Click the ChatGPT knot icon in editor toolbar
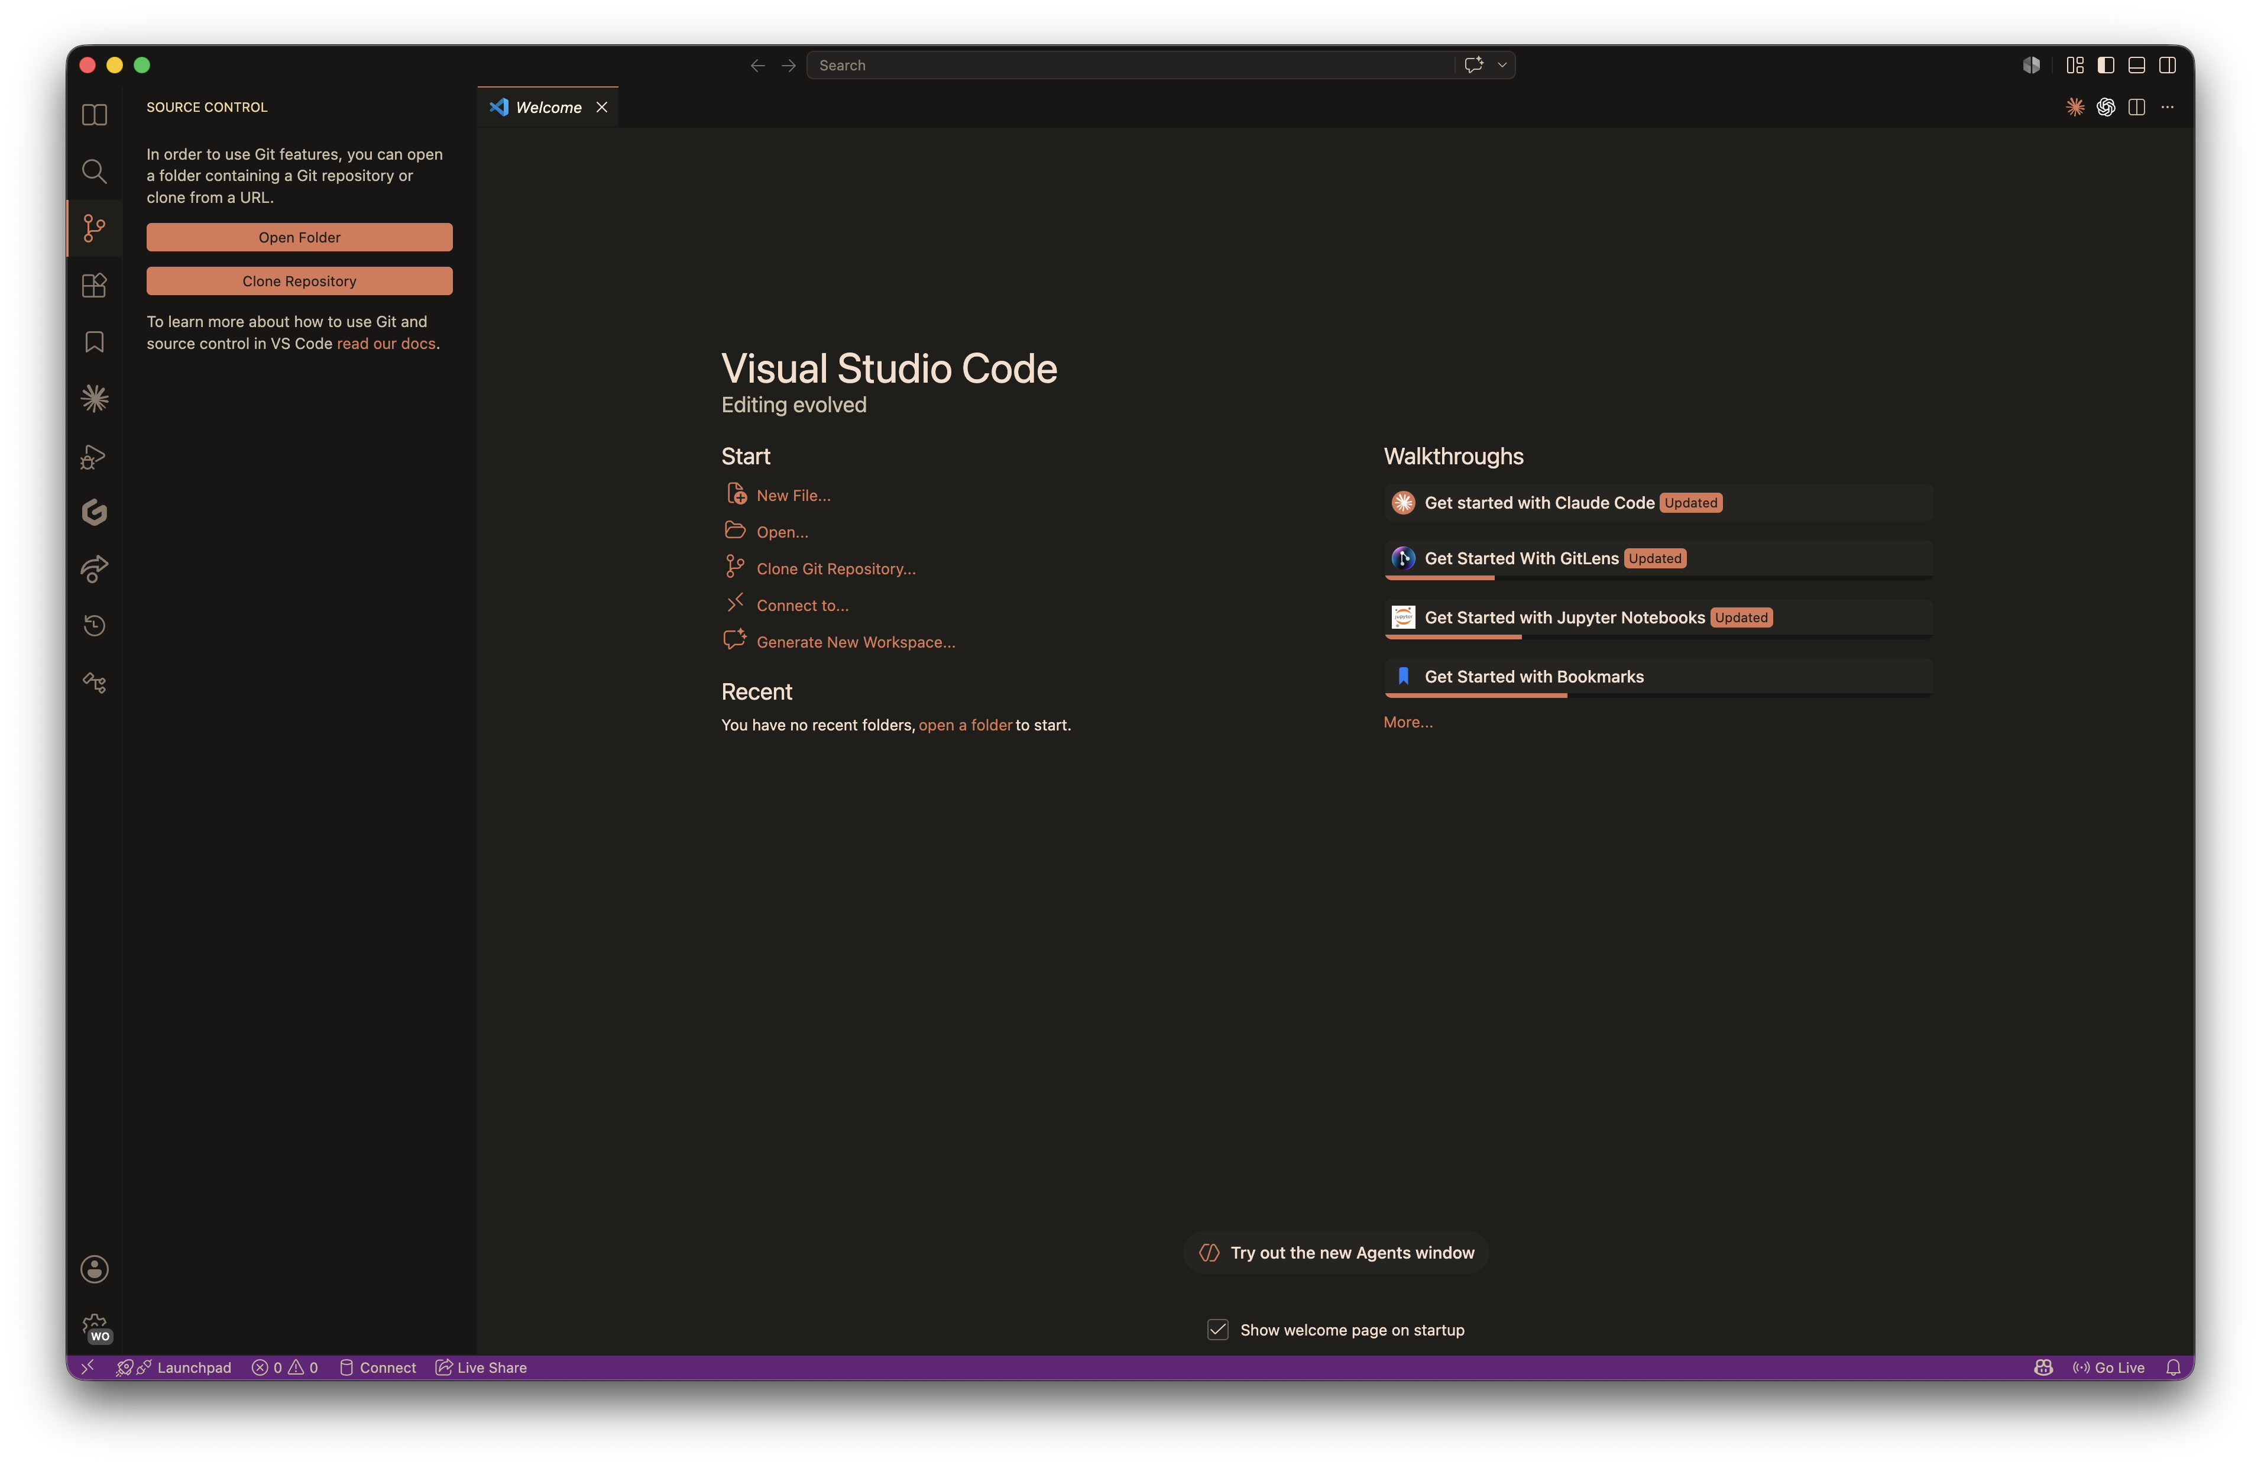2261x1468 pixels. click(2105, 108)
